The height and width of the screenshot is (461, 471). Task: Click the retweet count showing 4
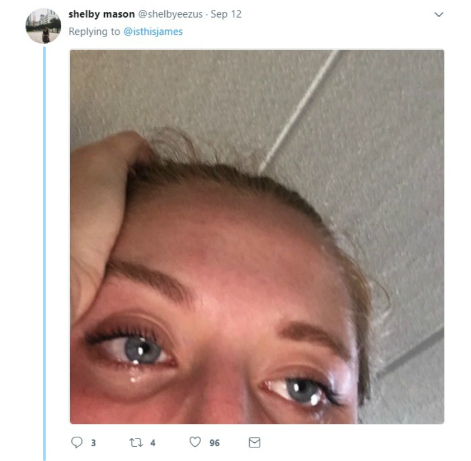(153, 443)
